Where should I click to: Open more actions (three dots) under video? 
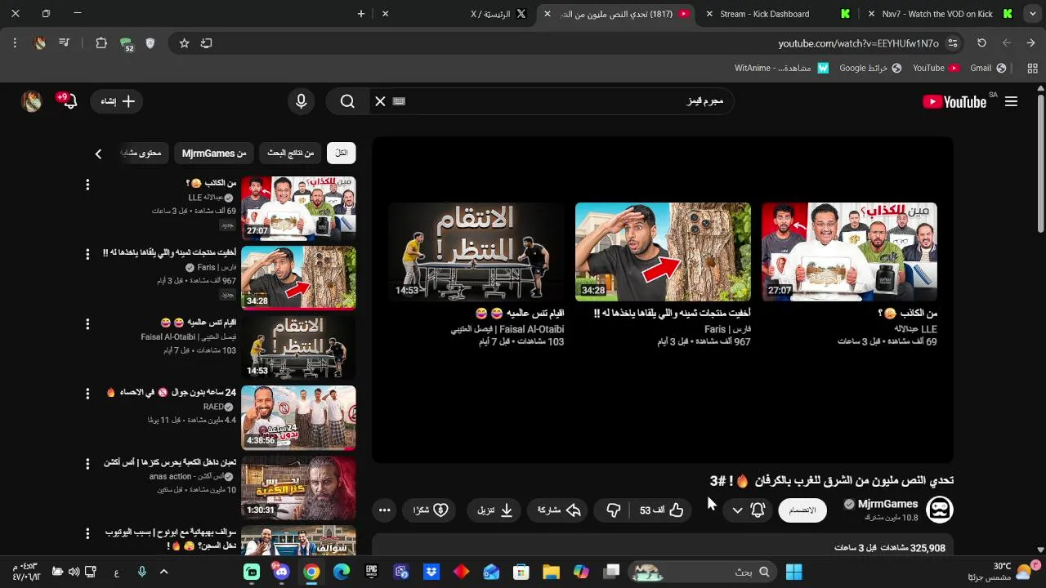click(385, 510)
